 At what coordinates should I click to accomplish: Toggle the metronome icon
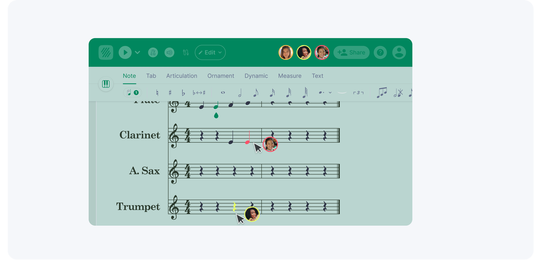tap(153, 52)
